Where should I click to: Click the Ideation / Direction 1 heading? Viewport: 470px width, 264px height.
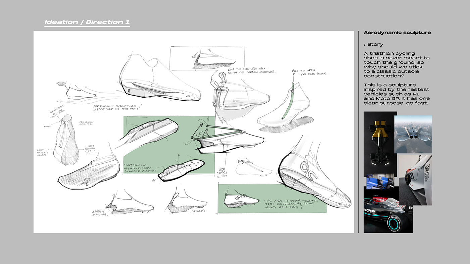click(x=87, y=21)
